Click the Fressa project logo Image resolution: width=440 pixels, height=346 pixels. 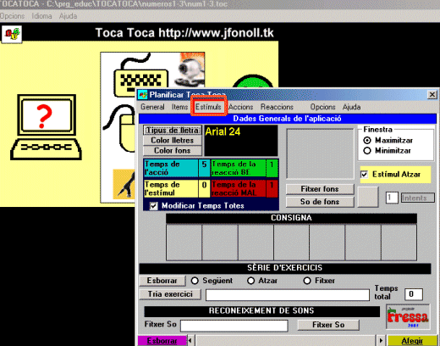(x=408, y=317)
